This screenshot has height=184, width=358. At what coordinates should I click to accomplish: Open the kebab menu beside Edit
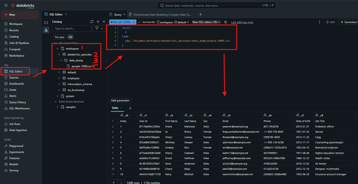(320, 22)
